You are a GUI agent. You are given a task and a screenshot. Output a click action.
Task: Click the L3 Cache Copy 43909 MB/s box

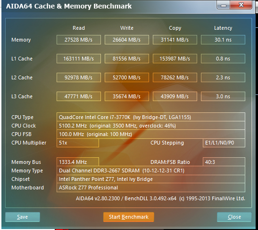[175, 96]
